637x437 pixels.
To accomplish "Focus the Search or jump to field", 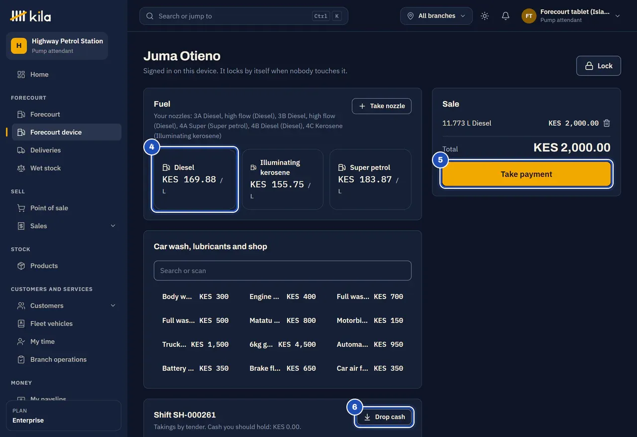I will click(x=244, y=16).
